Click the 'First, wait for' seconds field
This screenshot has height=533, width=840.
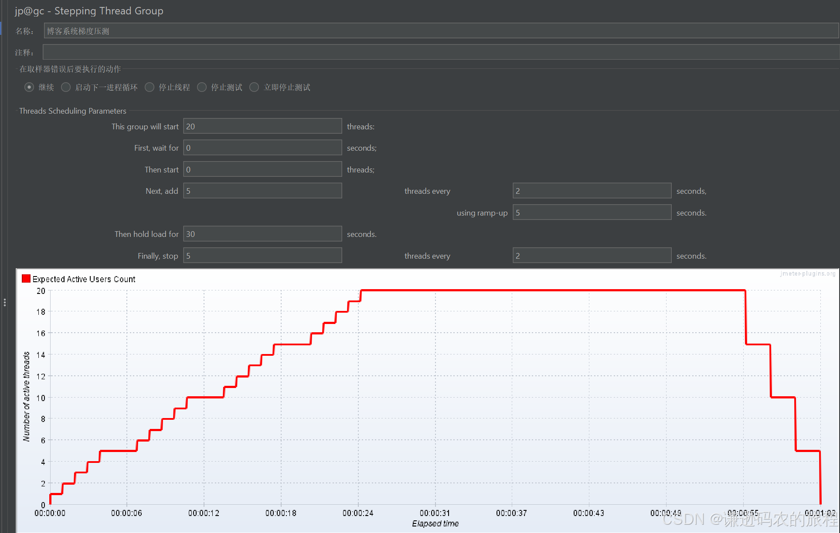pyautogui.click(x=262, y=148)
